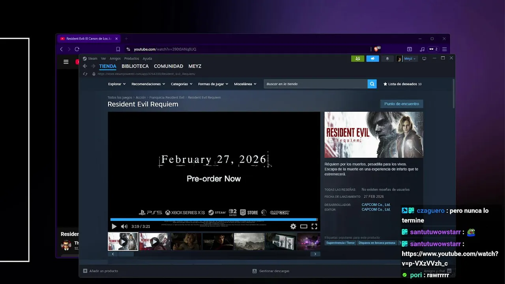Open the CAPCOM editor link

pos(376,209)
